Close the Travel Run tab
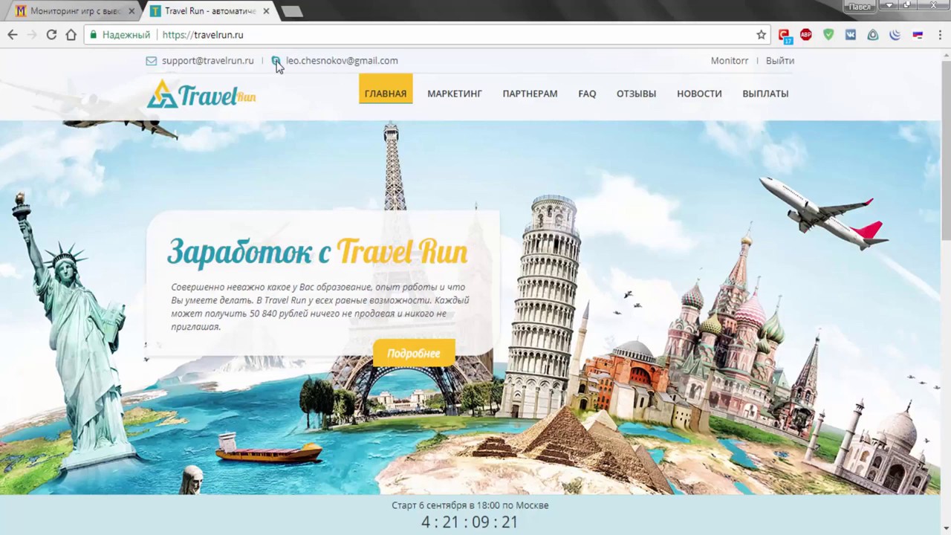Screen dimensions: 951x535 [266, 11]
